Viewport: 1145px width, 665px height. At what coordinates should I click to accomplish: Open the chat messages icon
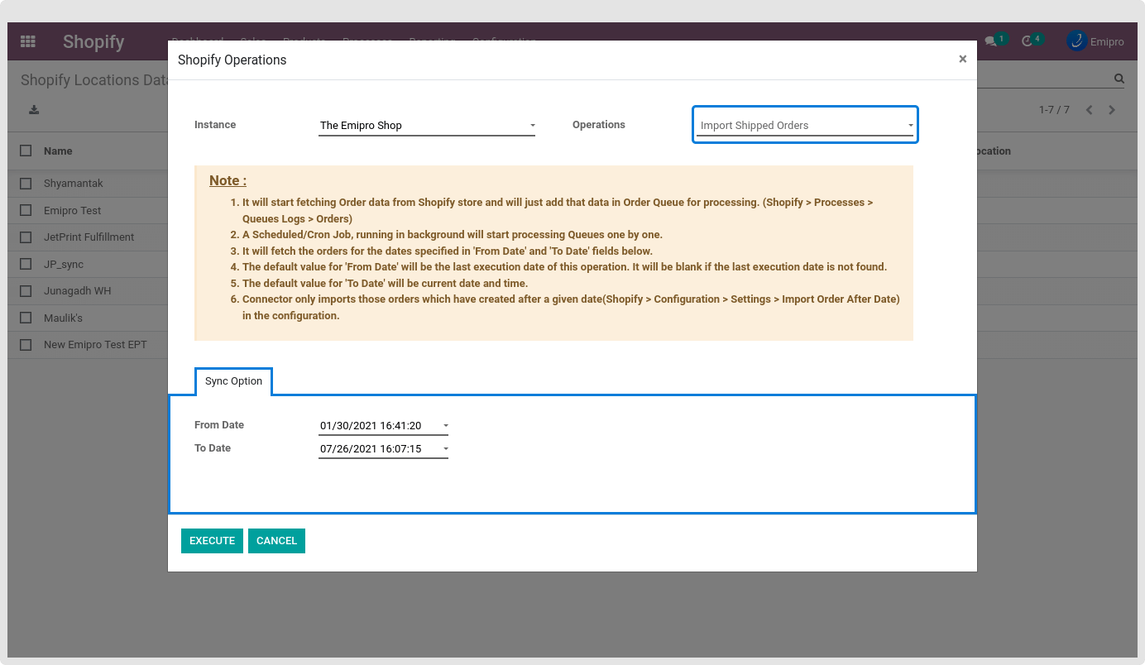click(x=990, y=41)
